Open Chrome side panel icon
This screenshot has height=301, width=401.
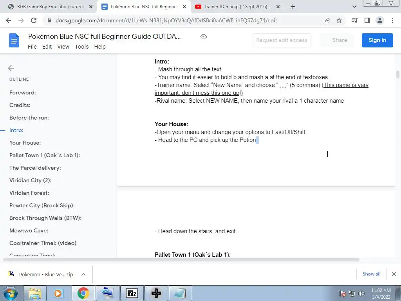367,20
